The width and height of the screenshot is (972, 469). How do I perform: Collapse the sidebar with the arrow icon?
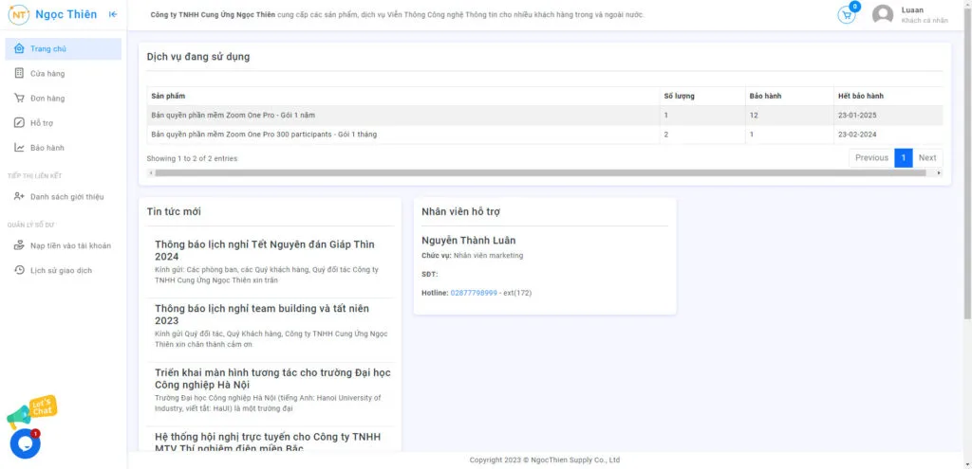(113, 14)
